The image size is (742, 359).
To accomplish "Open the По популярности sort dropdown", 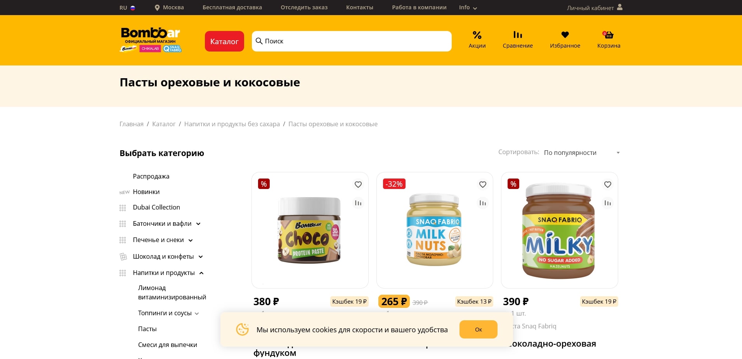I will coord(581,153).
